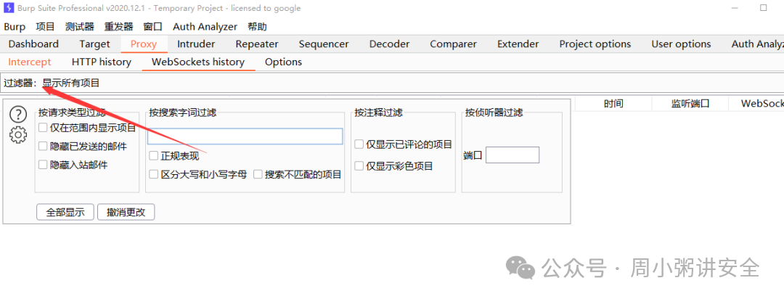Select the Proxy tab
This screenshot has width=784, height=299.
point(144,44)
